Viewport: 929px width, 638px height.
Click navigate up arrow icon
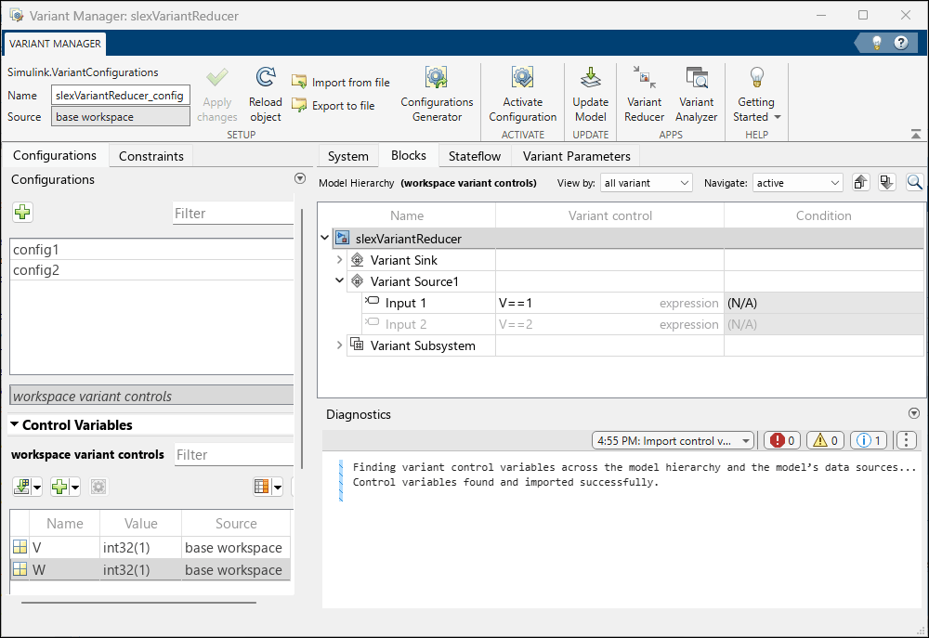tap(860, 182)
